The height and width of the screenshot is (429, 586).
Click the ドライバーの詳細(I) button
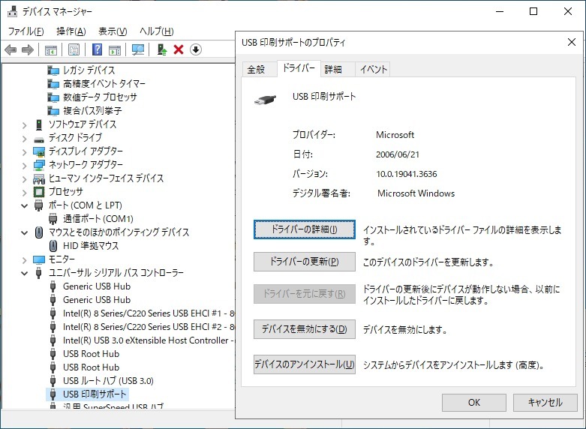tap(304, 229)
